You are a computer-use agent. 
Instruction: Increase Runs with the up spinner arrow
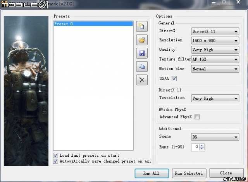[x=202, y=146]
